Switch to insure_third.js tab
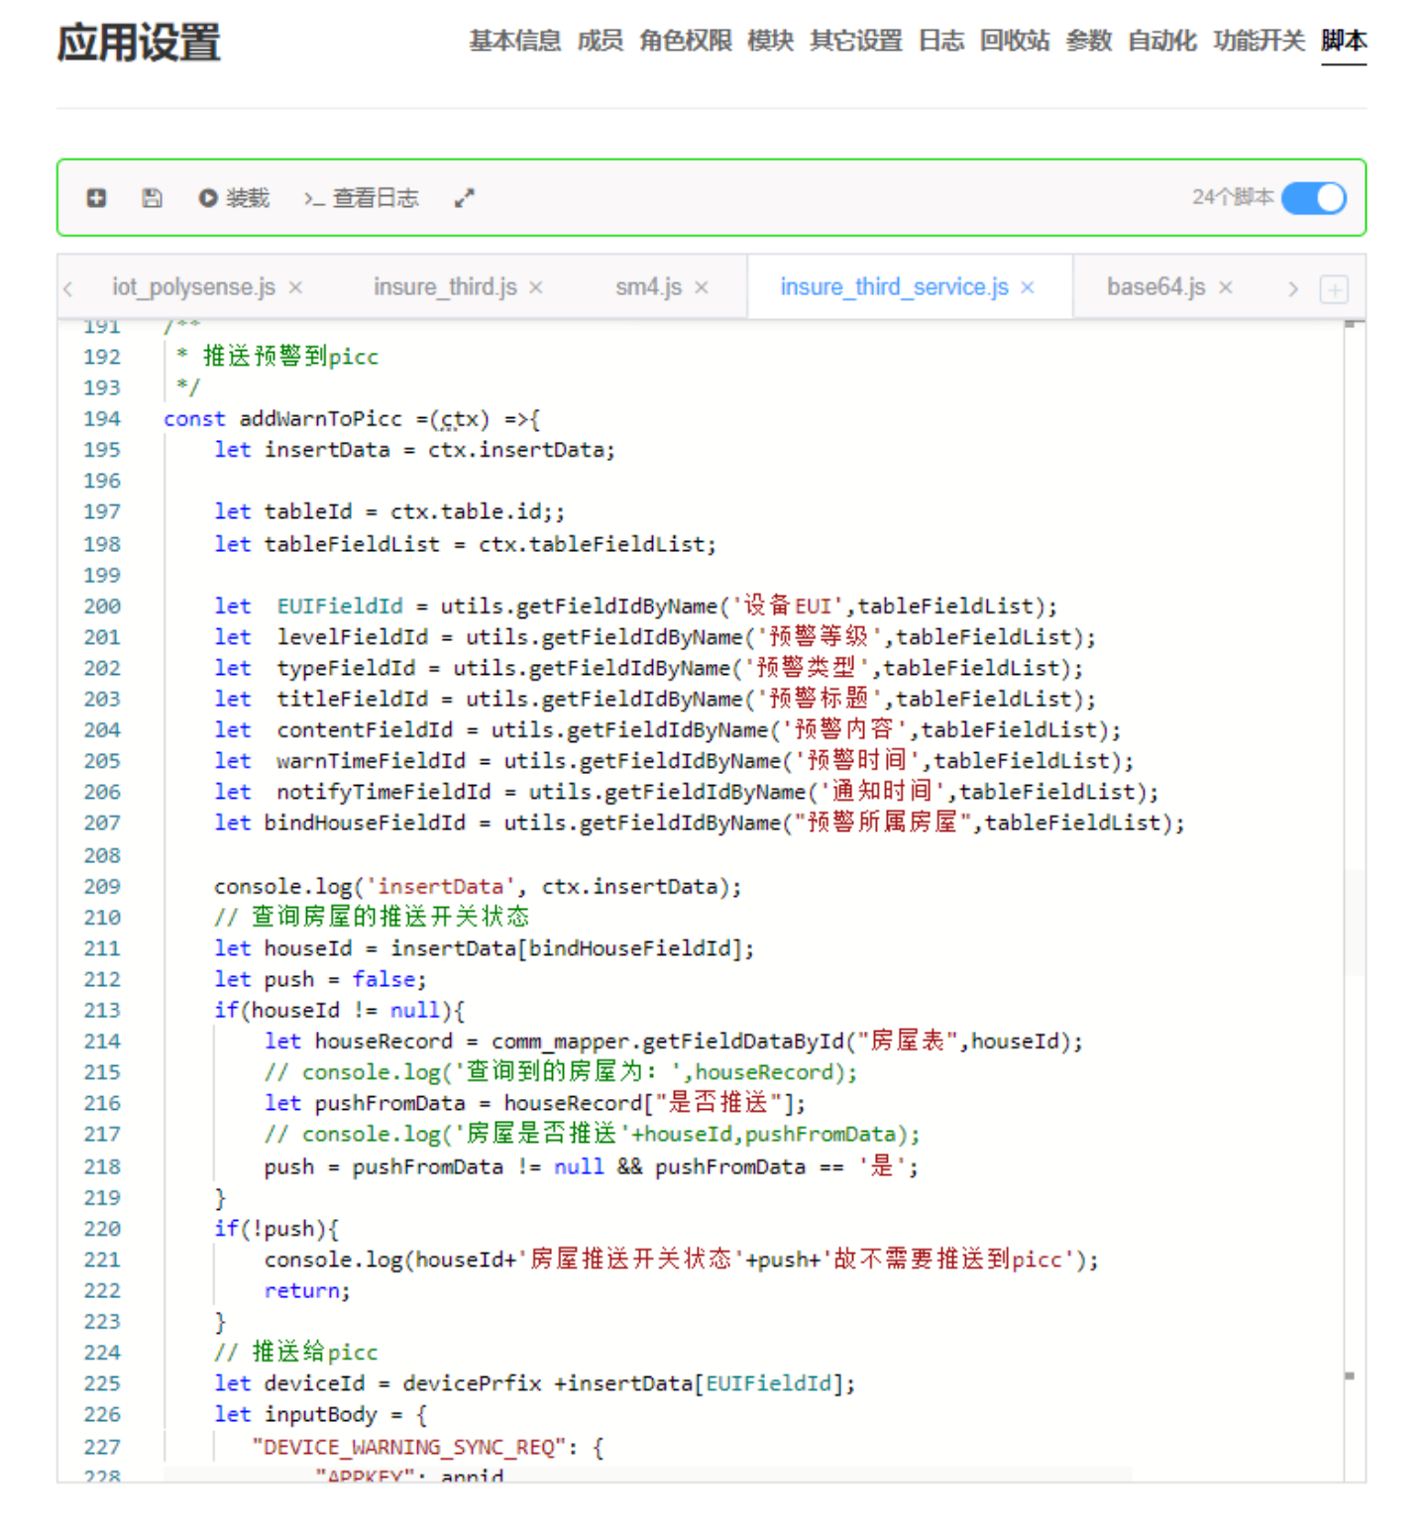Image resolution: width=1427 pixels, height=1538 pixels. coord(445,287)
